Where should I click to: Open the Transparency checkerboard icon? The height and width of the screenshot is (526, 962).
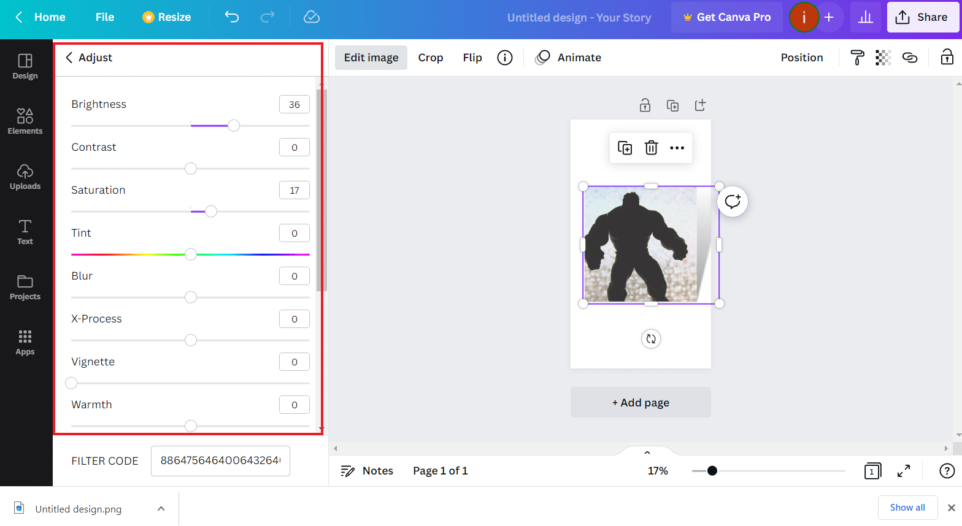883,58
